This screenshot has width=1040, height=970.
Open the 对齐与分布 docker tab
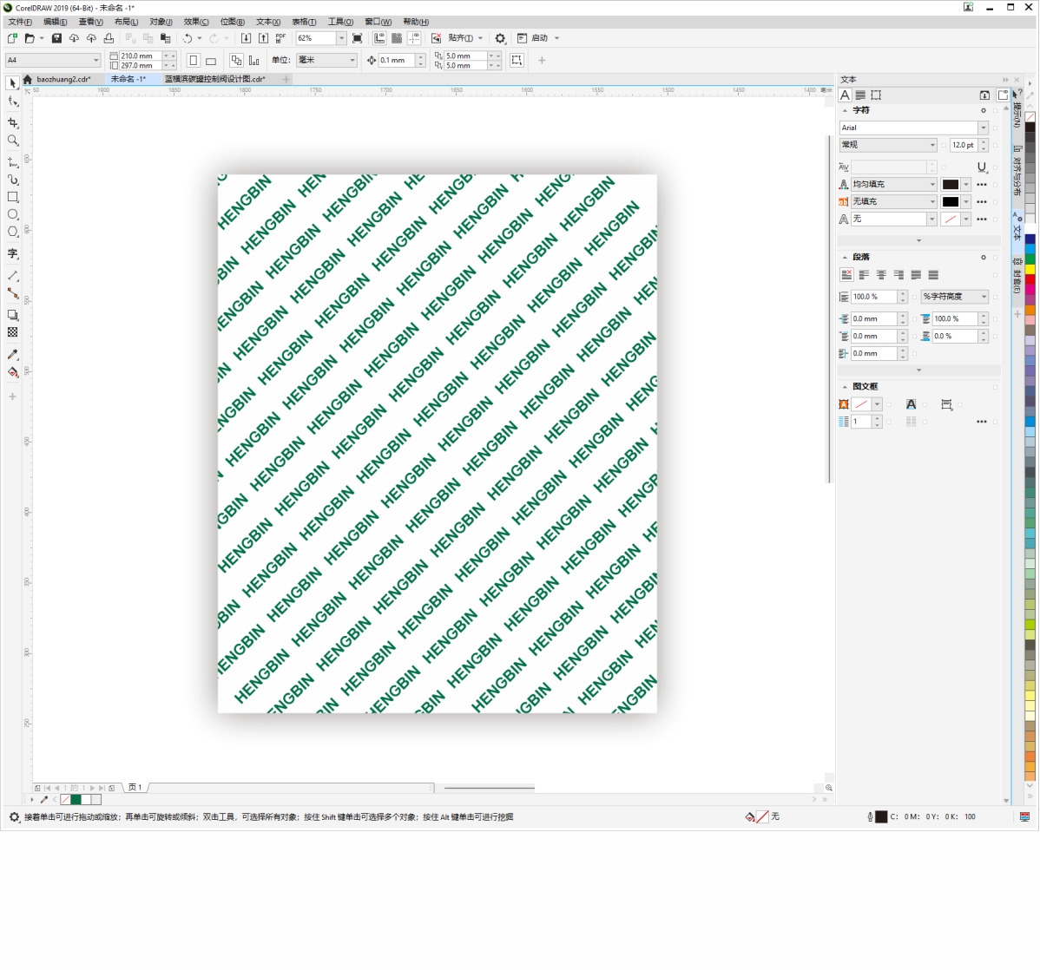click(x=1017, y=170)
